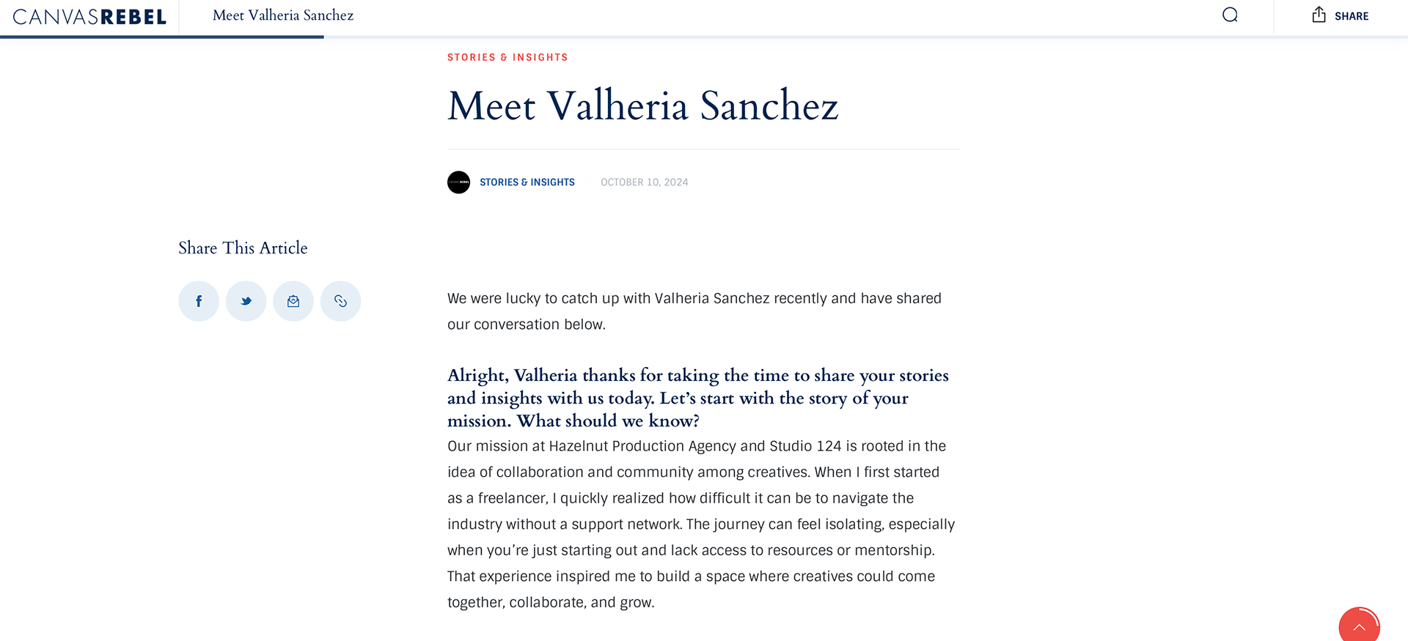Share the article via email envelope icon
1408x641 pixels.
click(293, 301)
